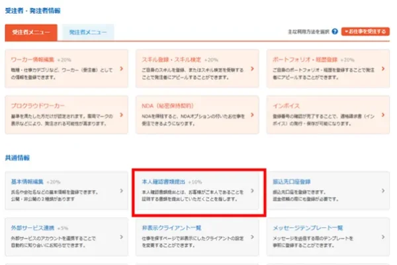Click the chevron on the 振込先口座登録 card
Viewport: 397px width, 265px height.
(383, 191)
